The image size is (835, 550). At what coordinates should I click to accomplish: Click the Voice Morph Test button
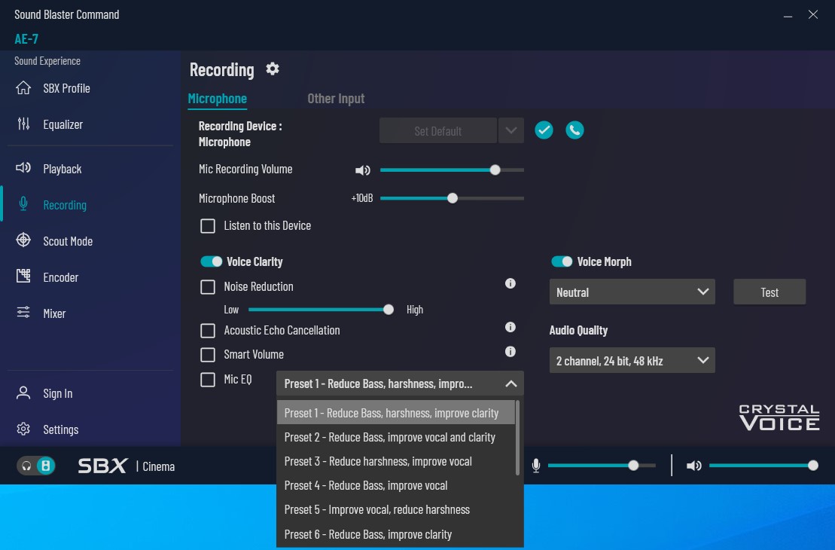tap(769, 292)
